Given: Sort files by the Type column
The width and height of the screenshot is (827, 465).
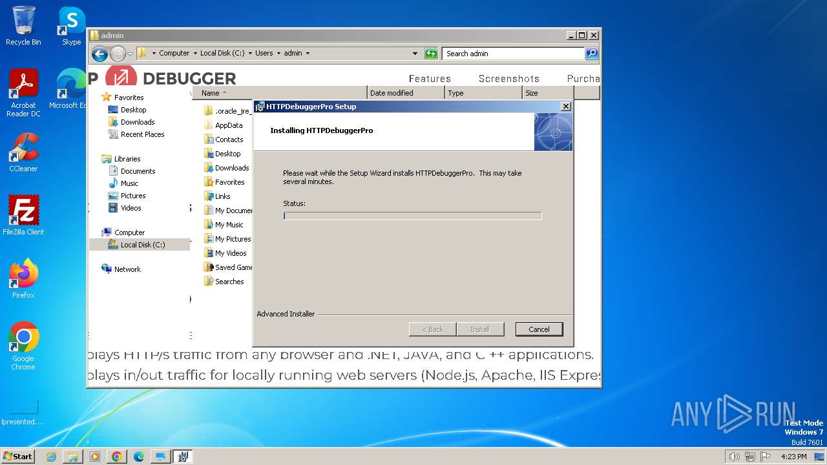Looking at the screenshot, I should click(483, 93).
